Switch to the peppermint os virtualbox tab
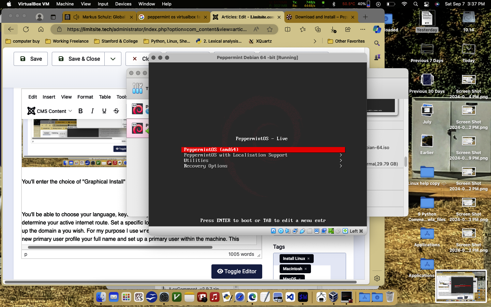The image size is (491, 307). (x=173, y=17)
